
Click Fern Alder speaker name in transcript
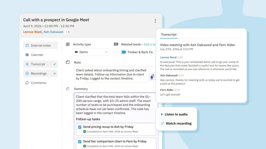click(167, 90)
